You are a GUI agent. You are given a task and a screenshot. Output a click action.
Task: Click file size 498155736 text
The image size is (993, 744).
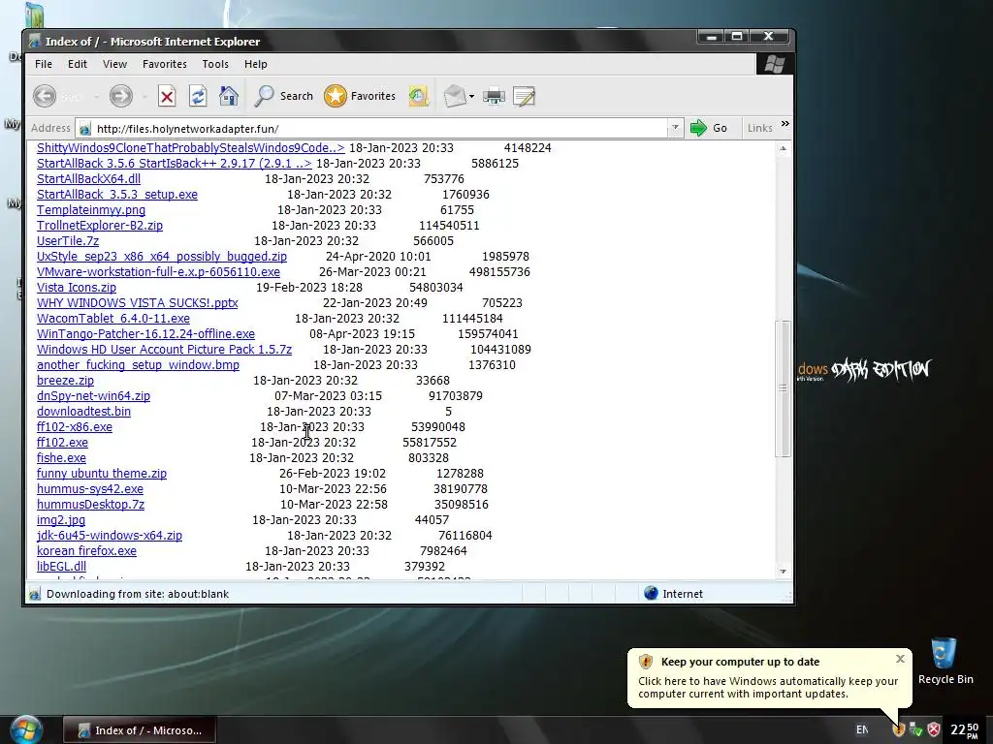tap(499, 272)
